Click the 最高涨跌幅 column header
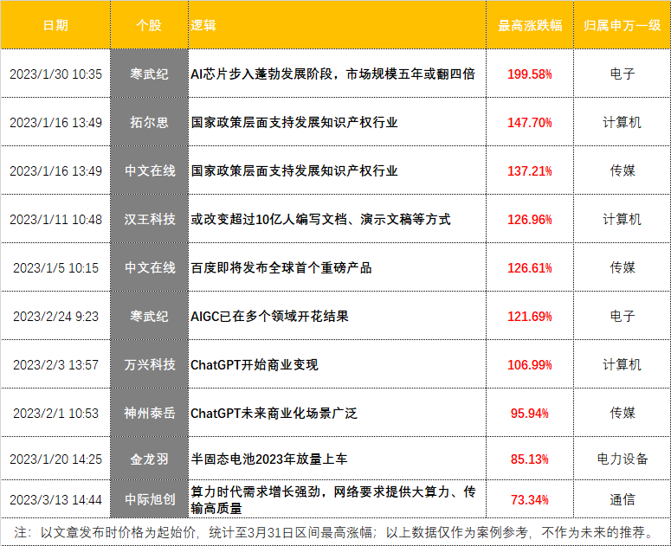This screenshot has width=671, height=546. click(x=530, y=25)
